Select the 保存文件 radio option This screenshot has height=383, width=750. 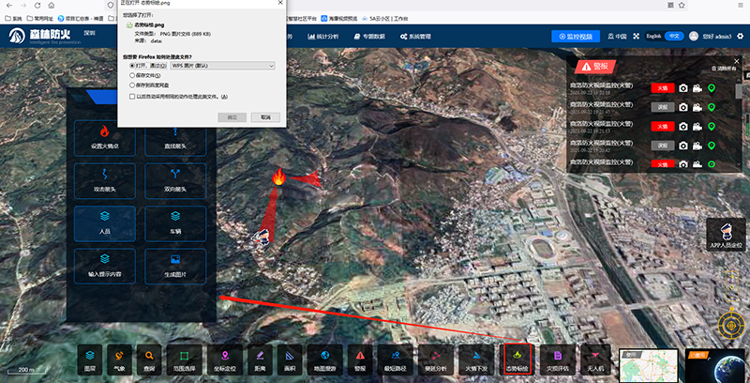click(132, 74)
